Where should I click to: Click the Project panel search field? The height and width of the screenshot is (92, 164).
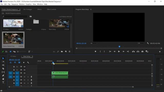click(15, 16)
